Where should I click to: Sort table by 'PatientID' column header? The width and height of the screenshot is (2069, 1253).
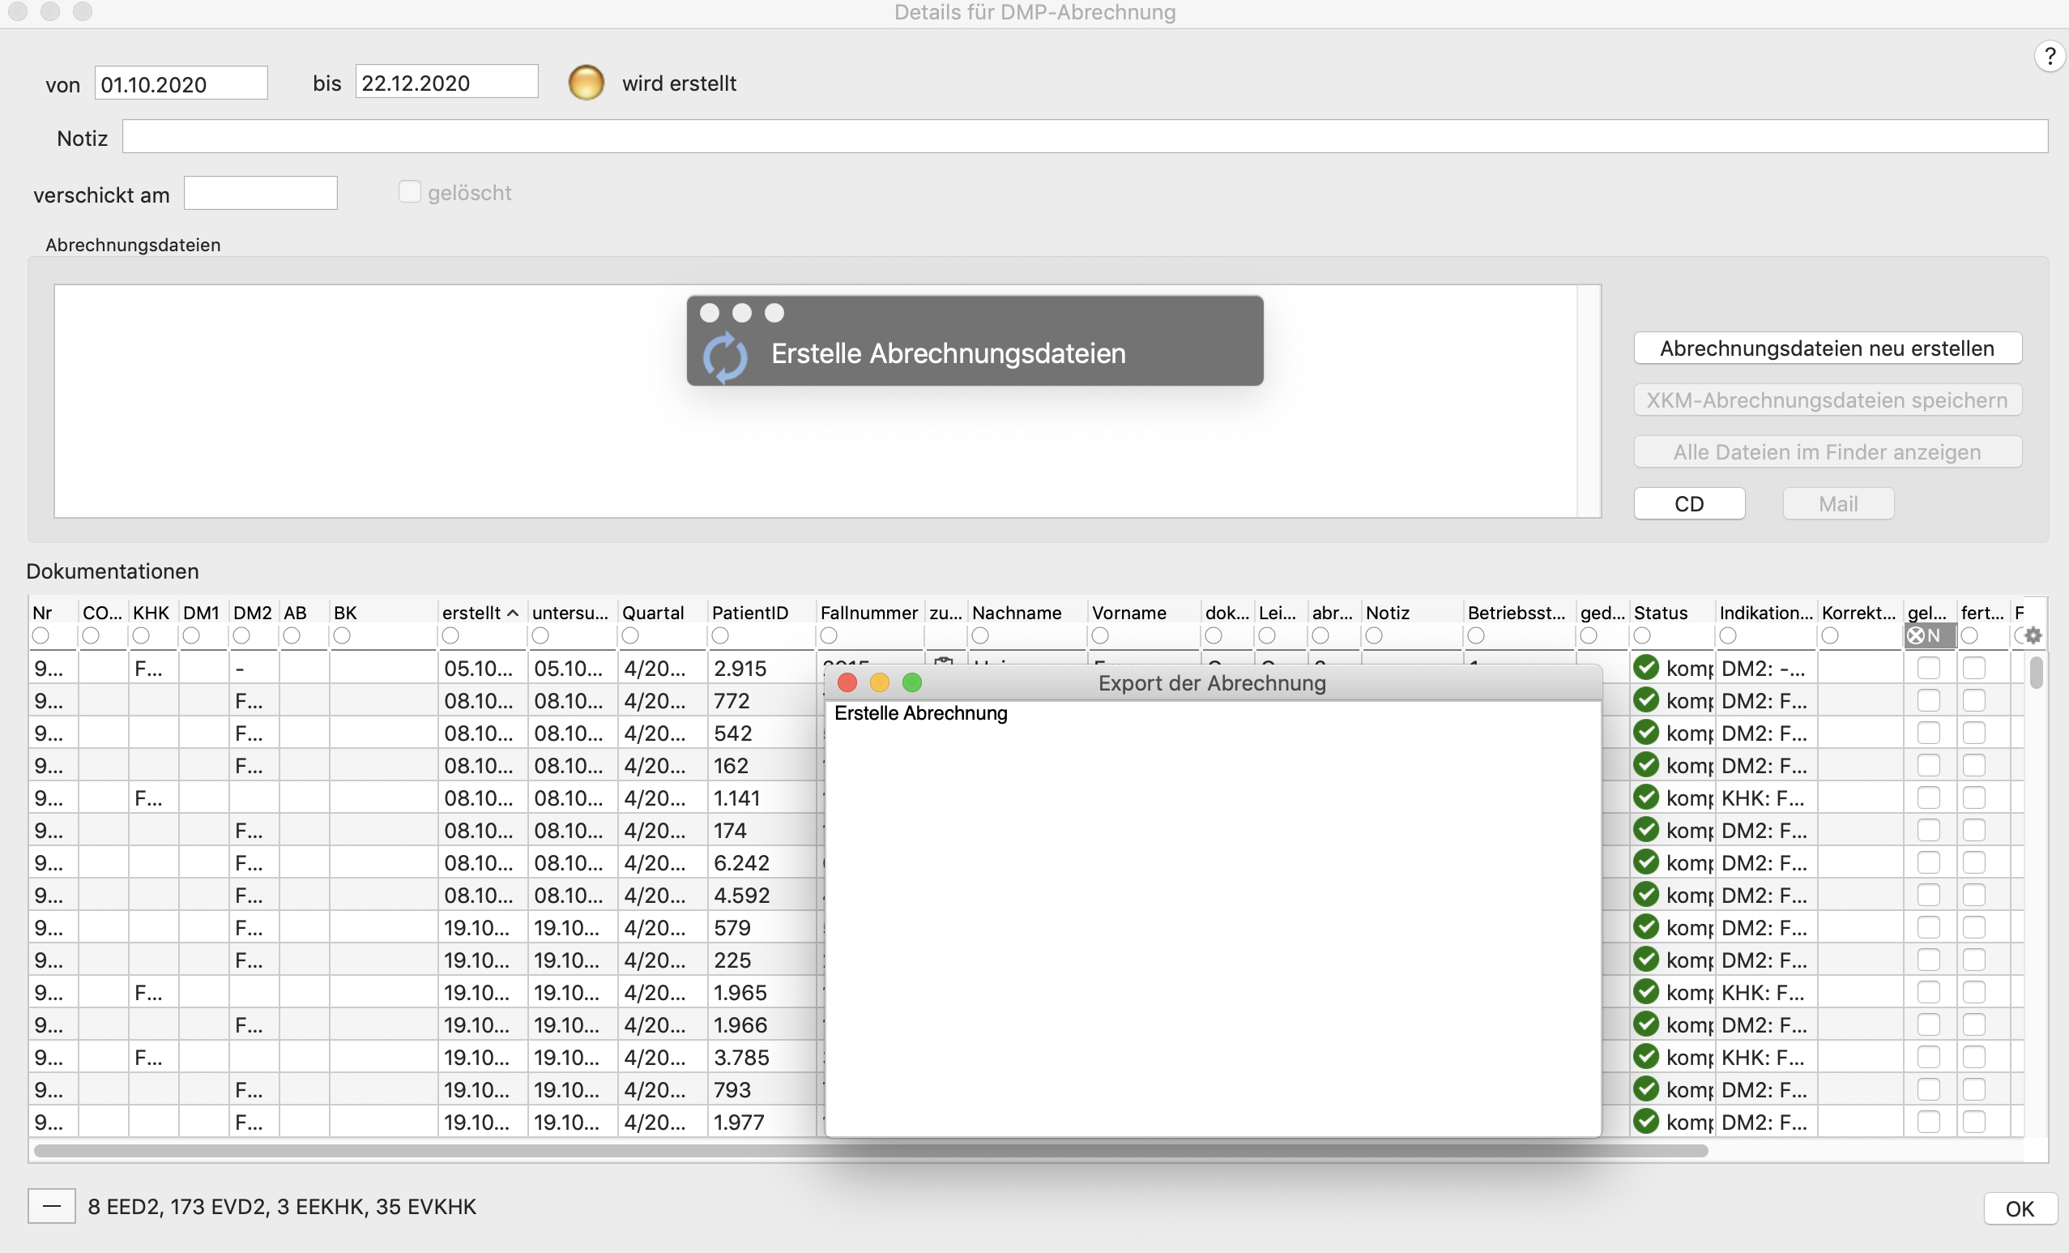point(750,613)
